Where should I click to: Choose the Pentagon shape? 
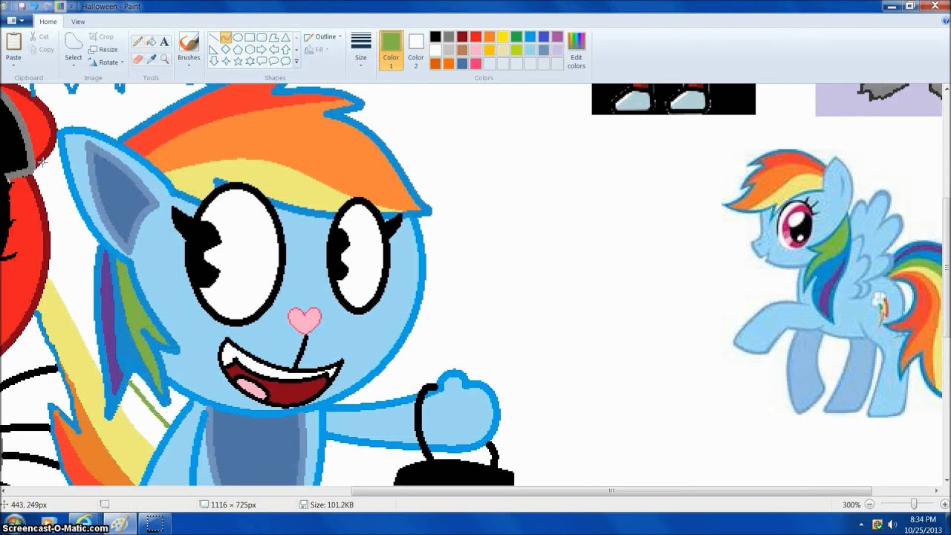click(238, 49)
